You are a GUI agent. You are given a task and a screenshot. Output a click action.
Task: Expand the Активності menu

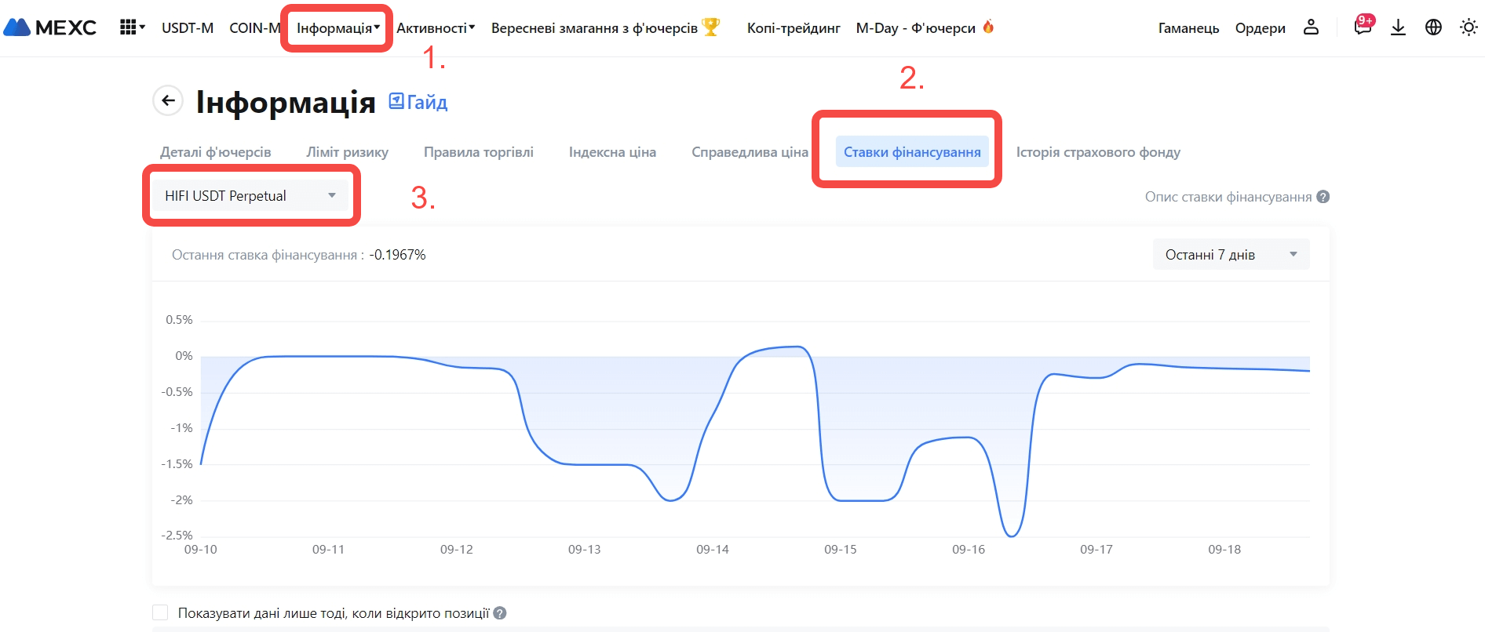click(435, 28)
